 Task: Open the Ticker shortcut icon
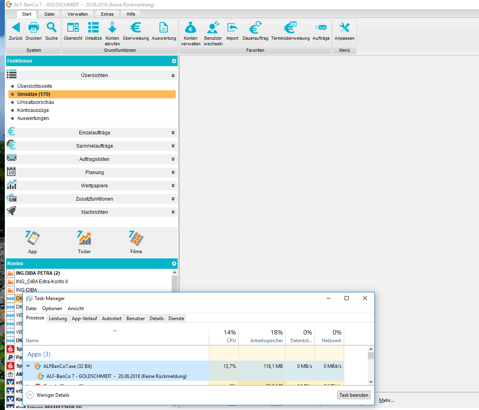84,238
